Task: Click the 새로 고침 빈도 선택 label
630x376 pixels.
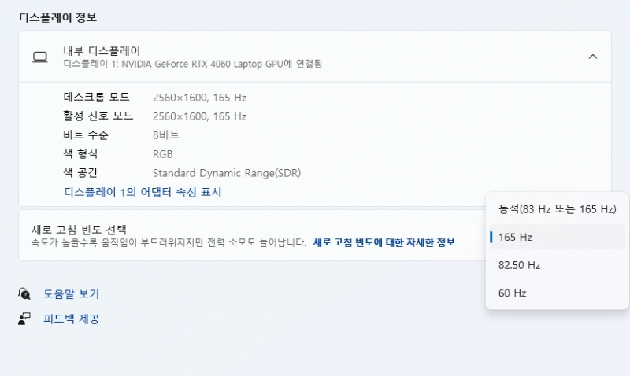Action: click(79, 229)
